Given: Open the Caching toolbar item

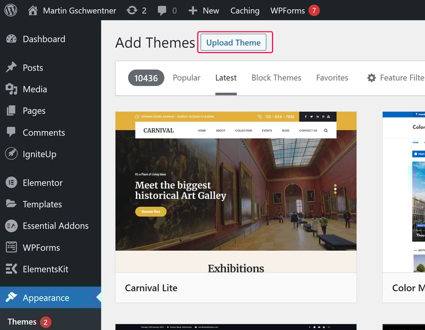Looking at the screenshot, I should [245, 11].
